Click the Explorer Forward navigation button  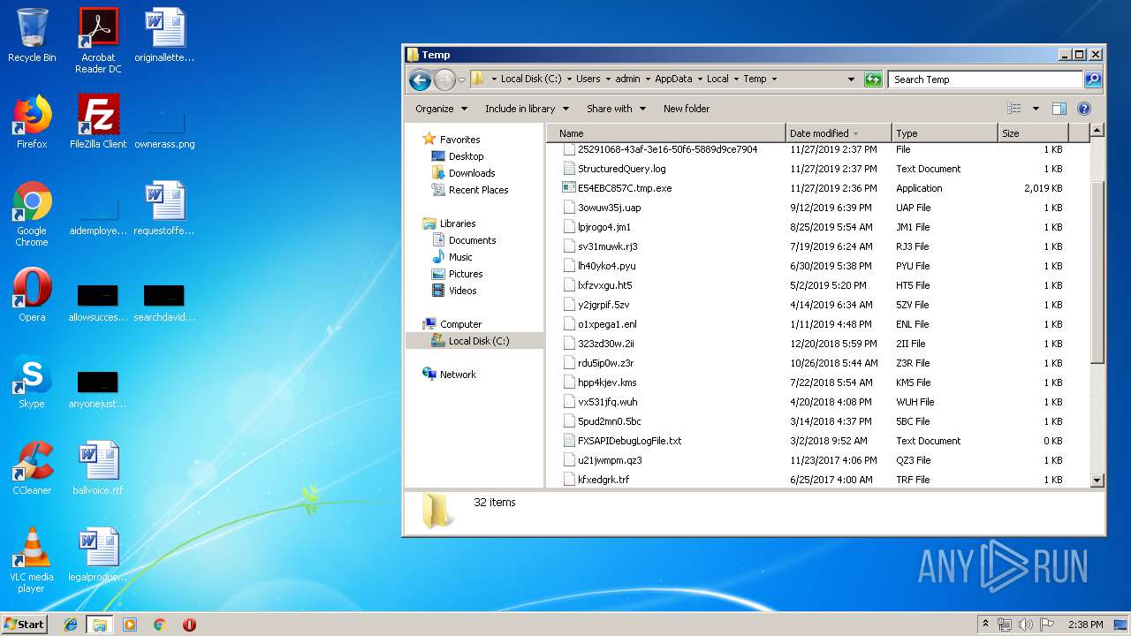click(x=444, y=79)
